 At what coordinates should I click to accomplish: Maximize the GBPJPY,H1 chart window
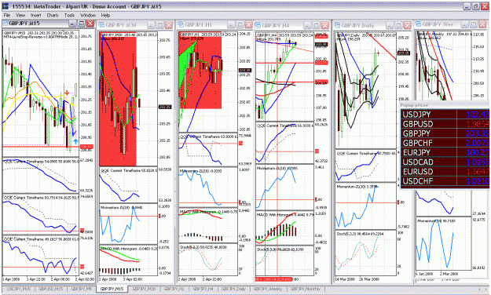click(x=240, y=24)
